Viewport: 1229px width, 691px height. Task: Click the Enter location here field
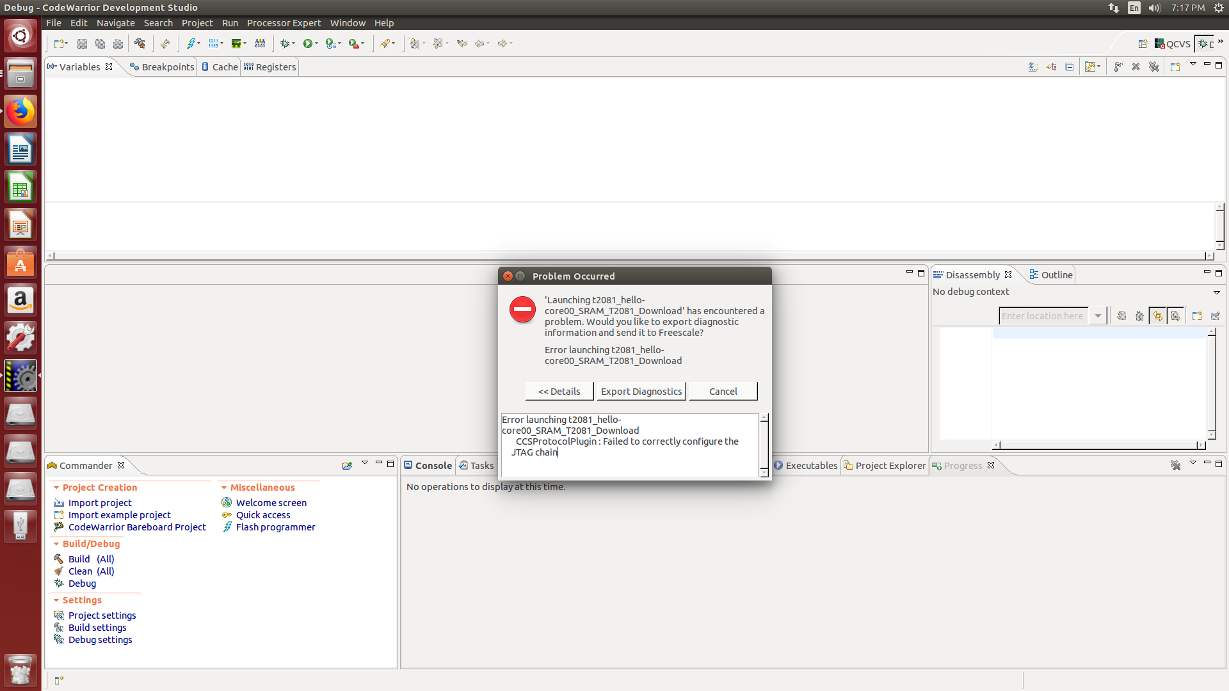1042,315
